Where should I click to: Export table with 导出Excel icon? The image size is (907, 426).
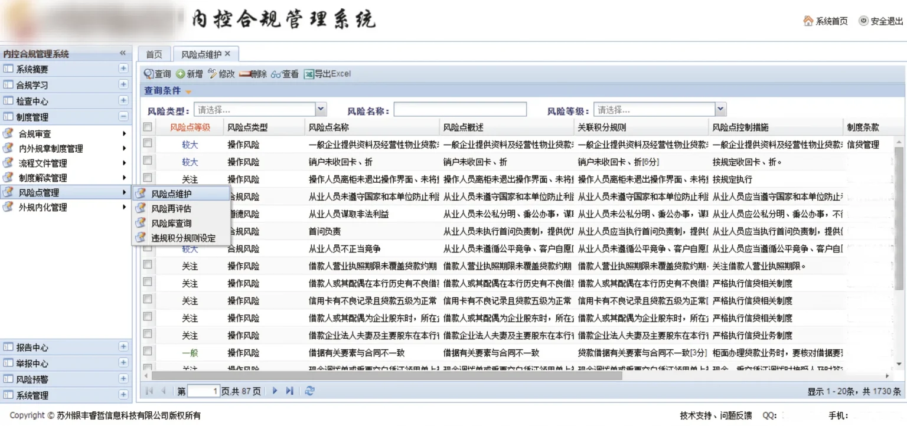click(309, 74)
